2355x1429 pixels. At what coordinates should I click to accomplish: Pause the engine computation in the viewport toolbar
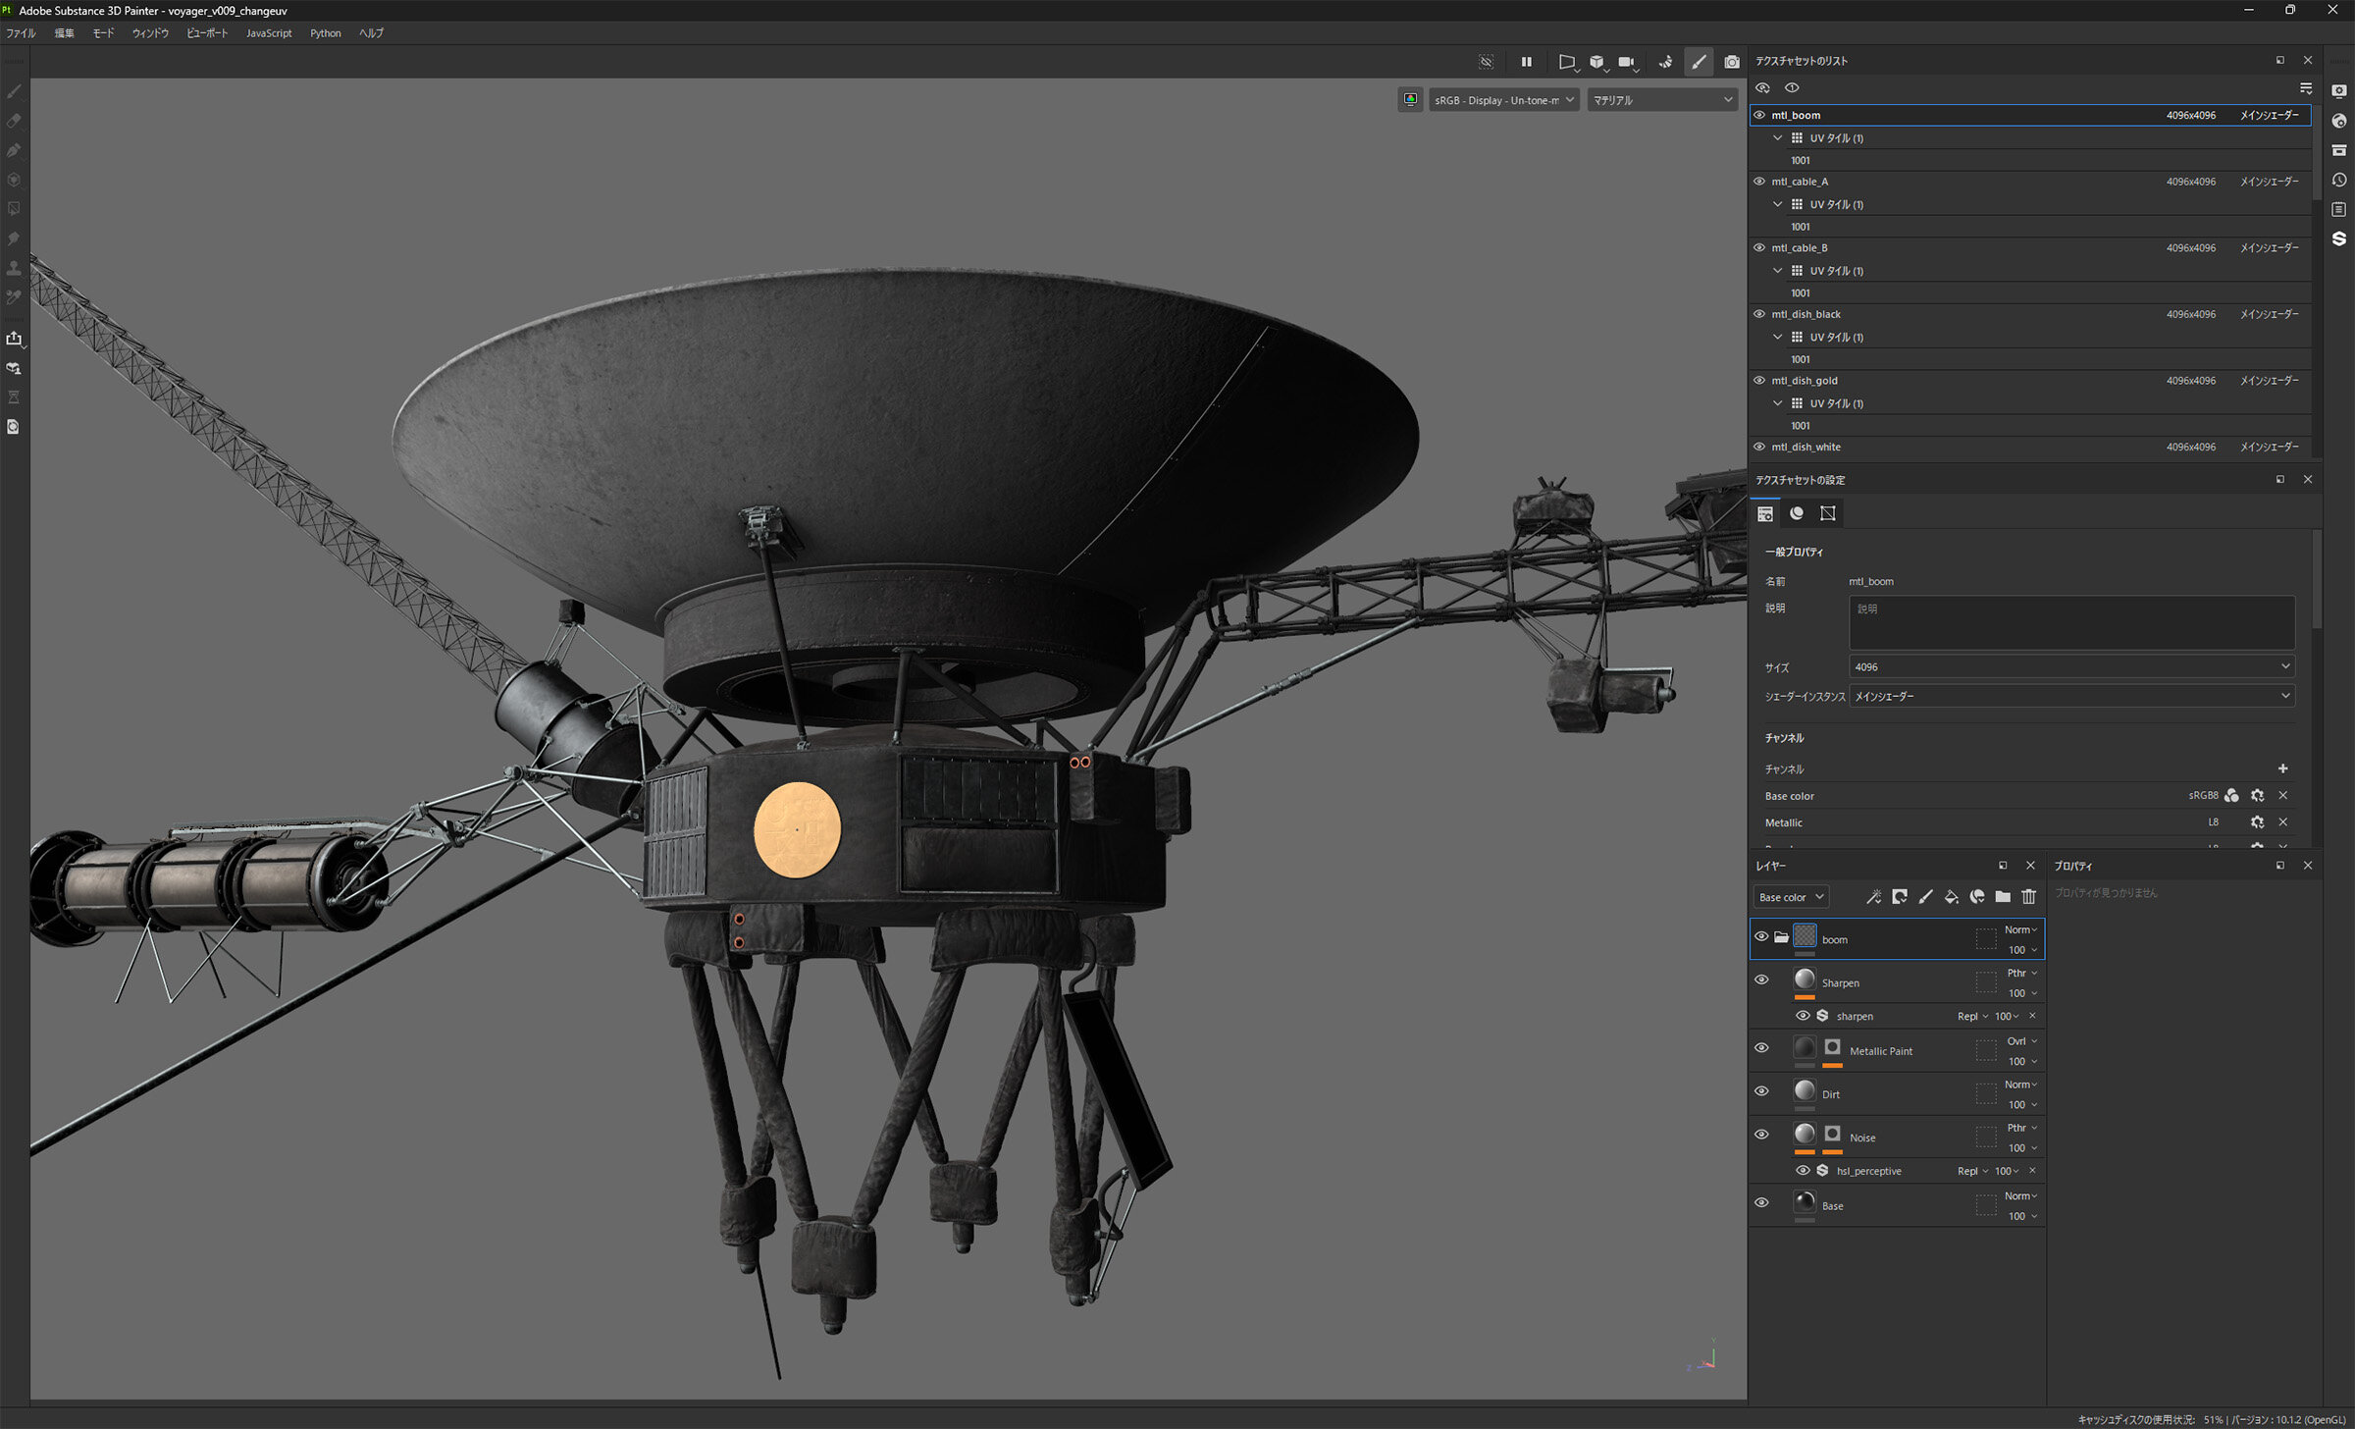point(1526,62)
